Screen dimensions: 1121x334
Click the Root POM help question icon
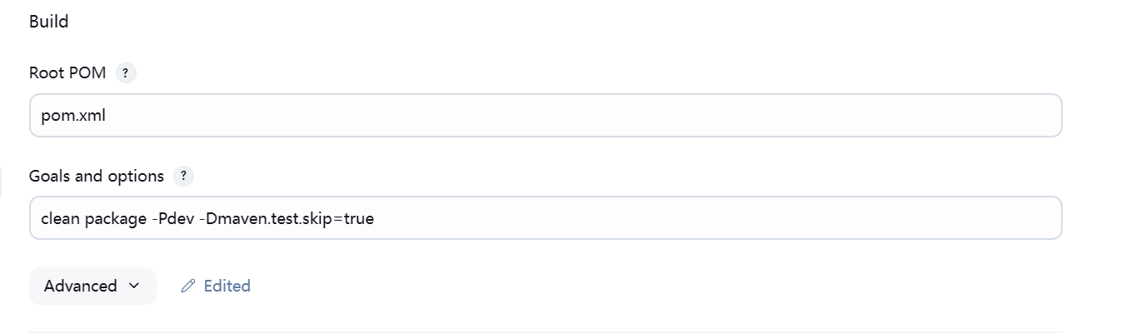pos(125,73)
